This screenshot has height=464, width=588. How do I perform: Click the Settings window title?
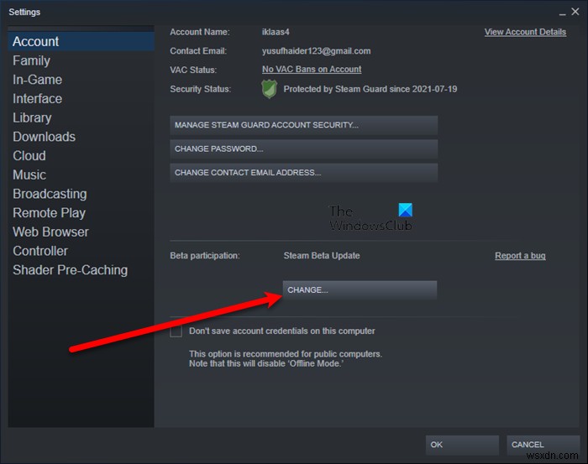(24, 12)
